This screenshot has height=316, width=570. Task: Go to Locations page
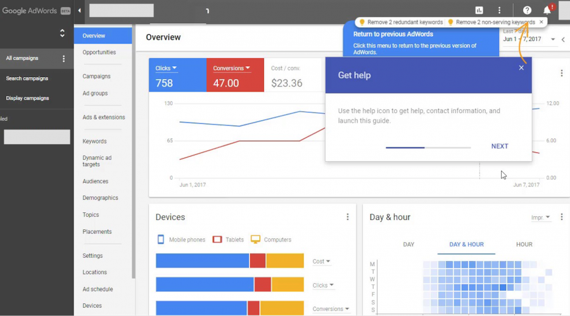94,272
